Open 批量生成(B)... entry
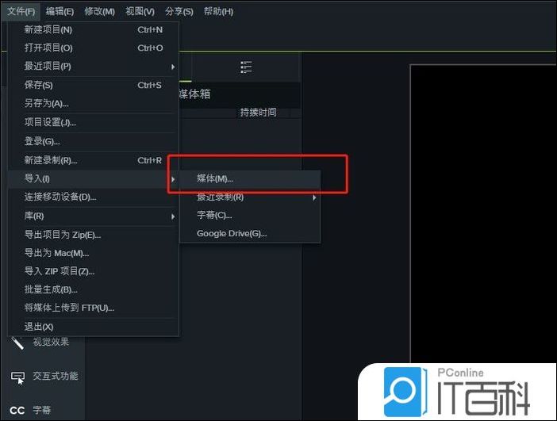The width and height of the screenshot is (557, 421). 93,289
